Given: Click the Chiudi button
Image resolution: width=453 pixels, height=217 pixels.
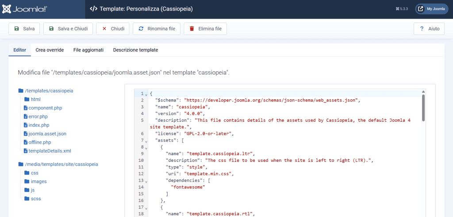Looking at the screenshot, I should coord(113,29).
